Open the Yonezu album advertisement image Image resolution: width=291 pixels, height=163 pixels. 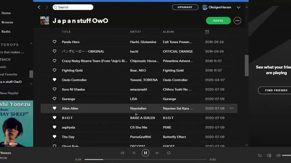[16, 124]
